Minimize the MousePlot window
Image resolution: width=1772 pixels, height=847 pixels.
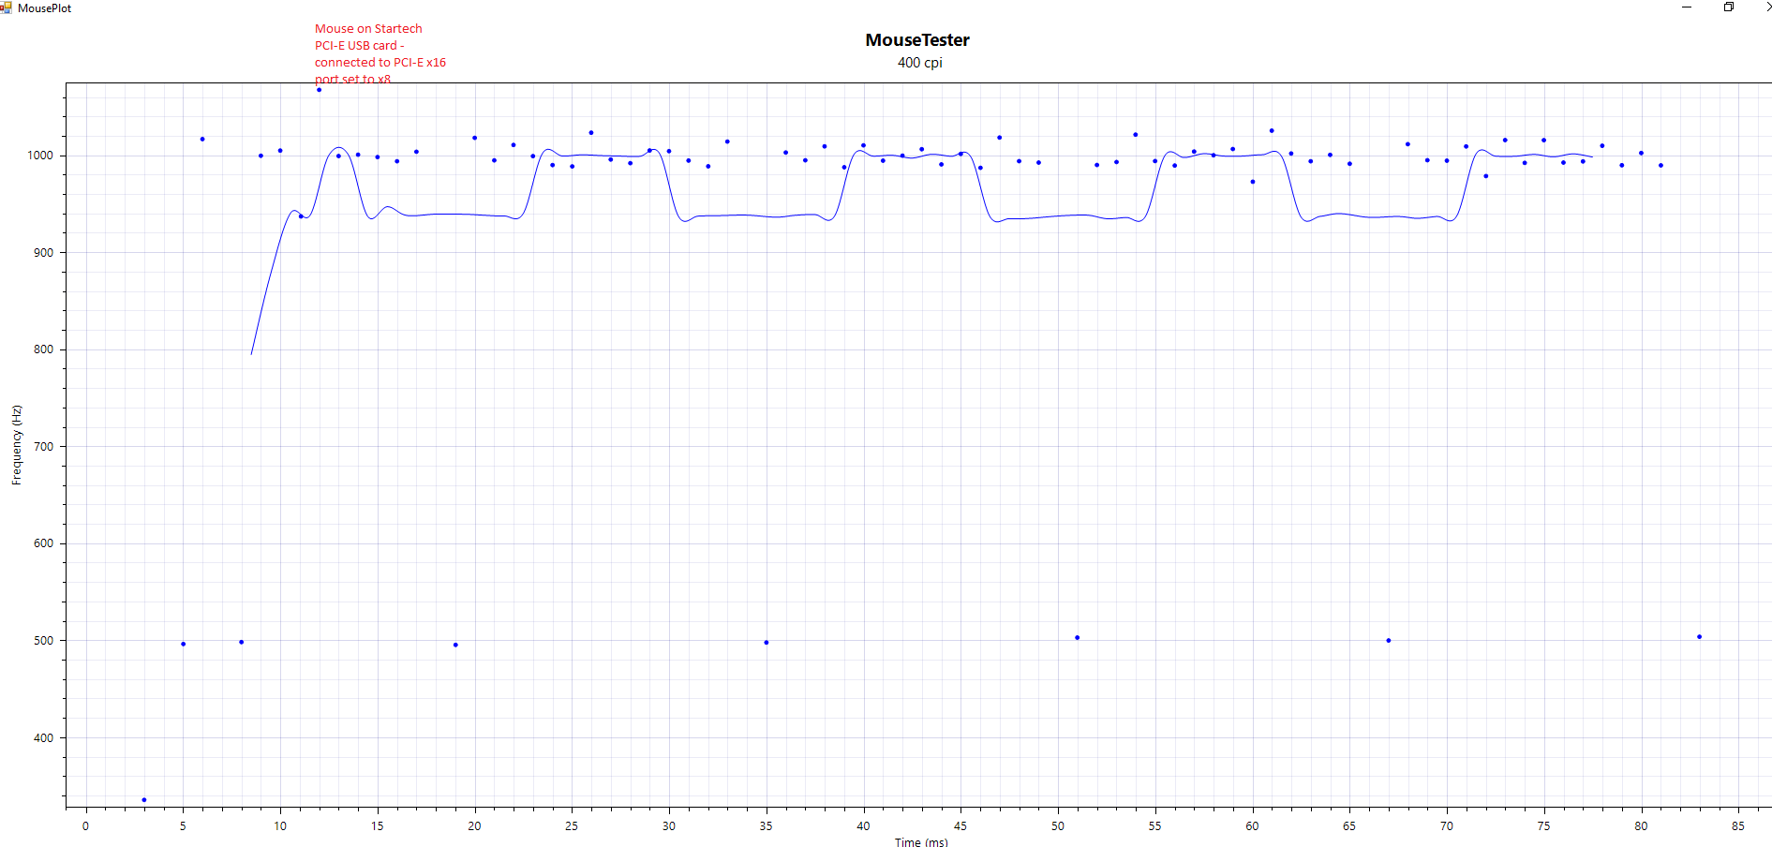pos(1687,7)
